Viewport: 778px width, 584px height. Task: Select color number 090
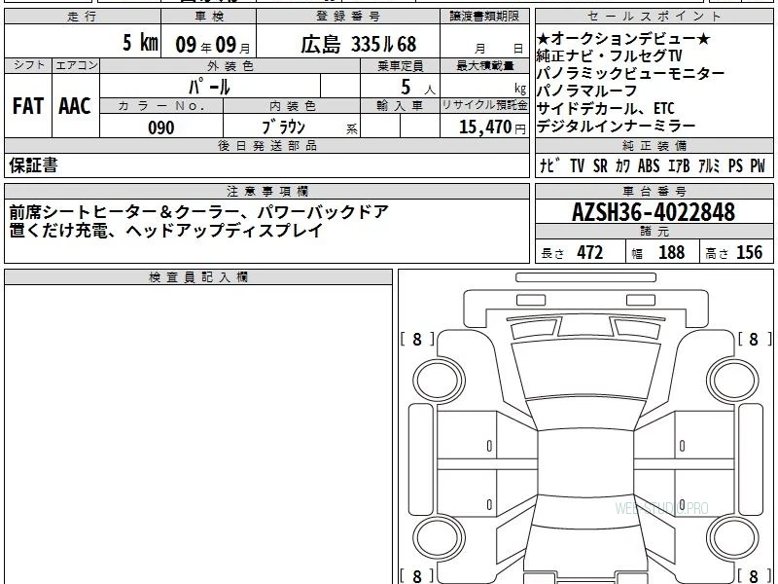[x=161, y=128]
